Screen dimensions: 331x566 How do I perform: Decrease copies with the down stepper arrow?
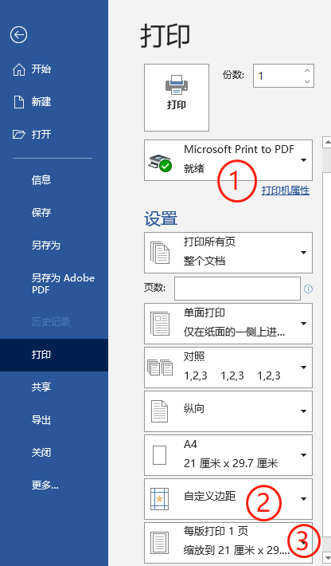pos(307,81)
